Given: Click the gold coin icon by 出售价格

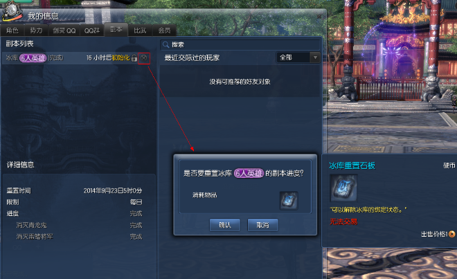Looking at the screenshot, I should [451, 234].
